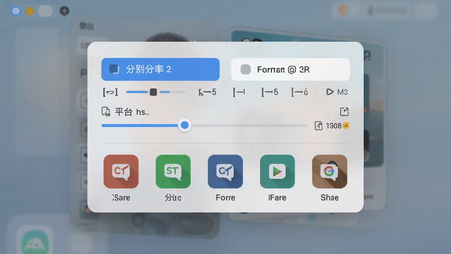Select the blue "分别分率 2" tab
451x254 pixels.
[160, 69]
